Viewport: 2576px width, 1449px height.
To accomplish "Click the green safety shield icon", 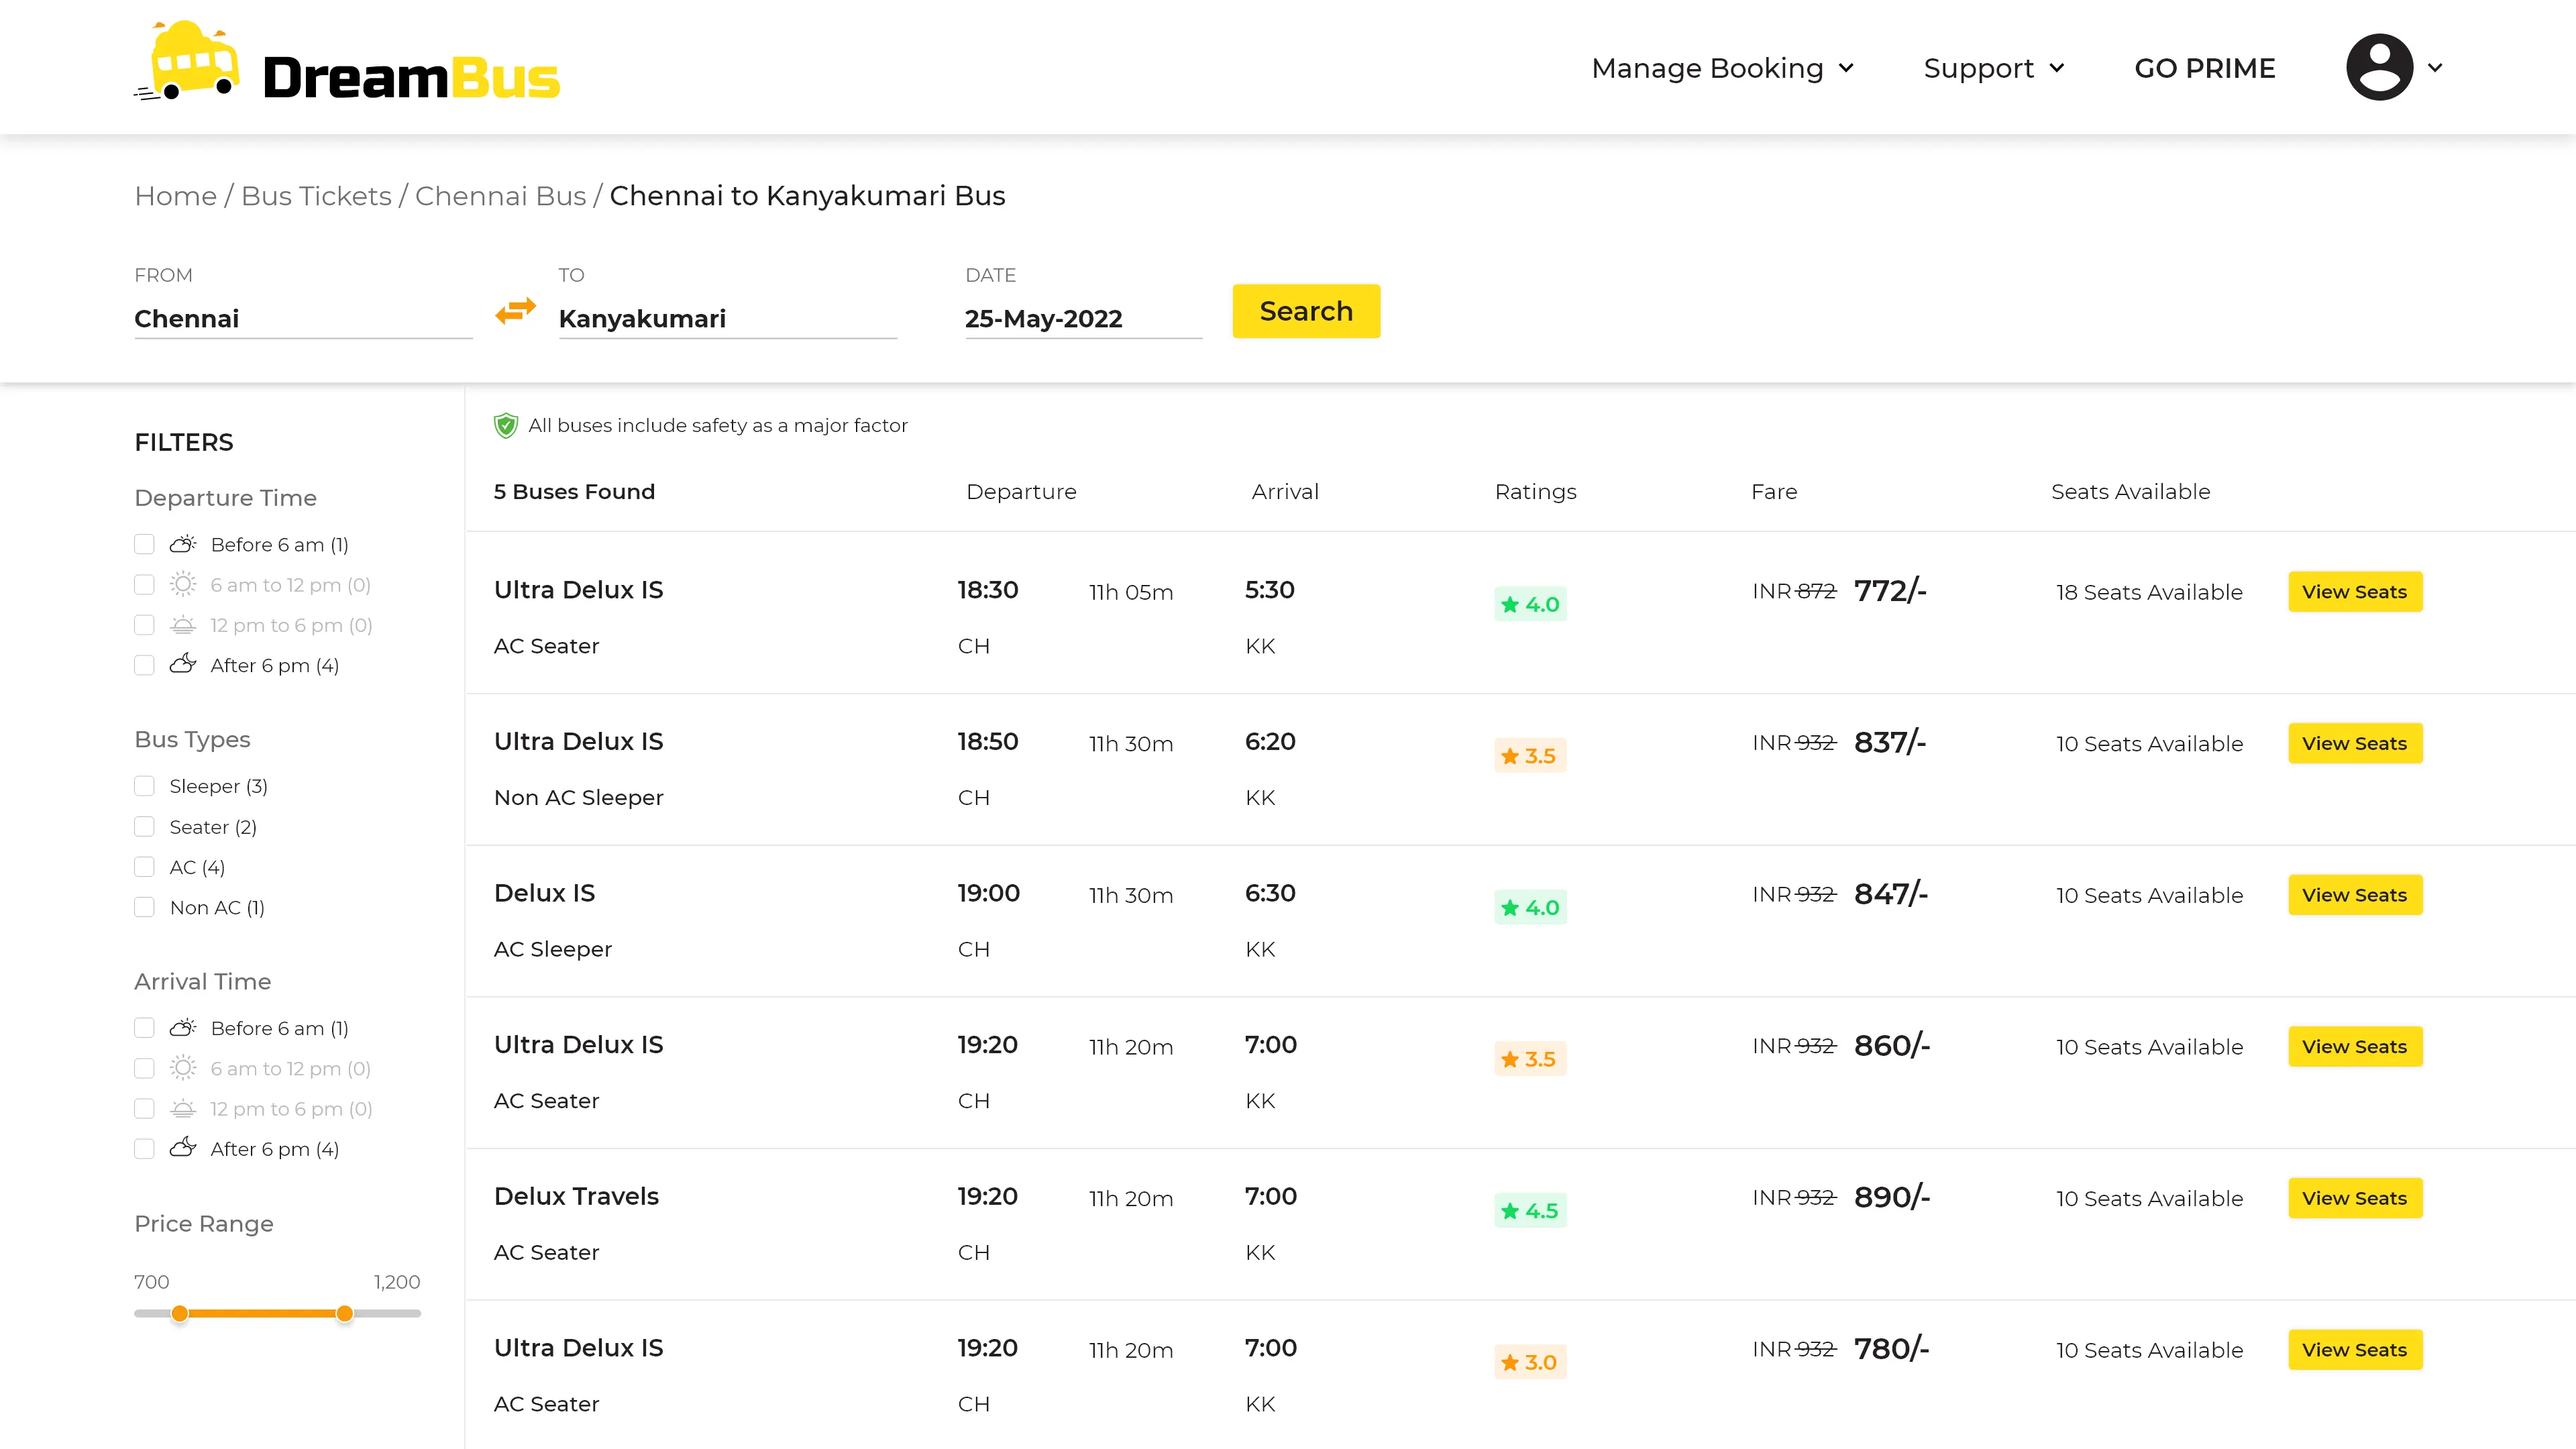I will [506, 426].
